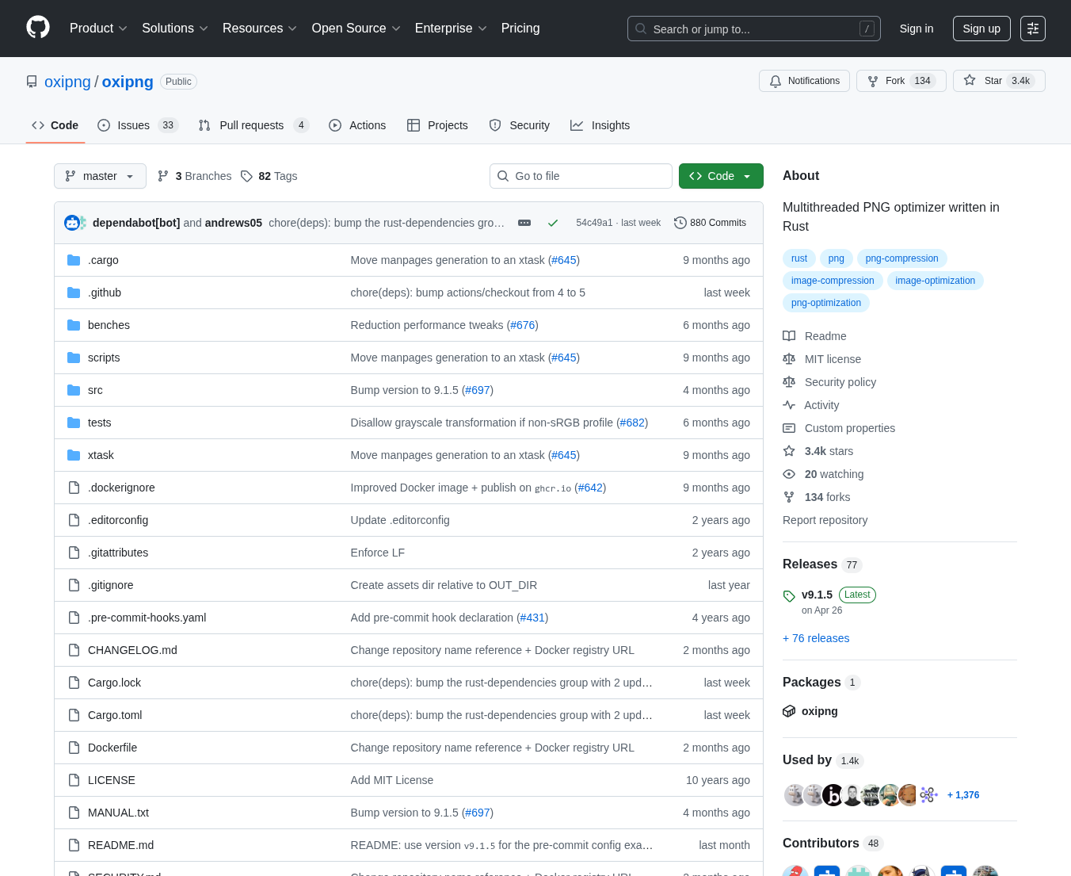Click the GitHub logo home icon
The height and width of the screenshot is (876, 1071).
click(x=38, y=28)
